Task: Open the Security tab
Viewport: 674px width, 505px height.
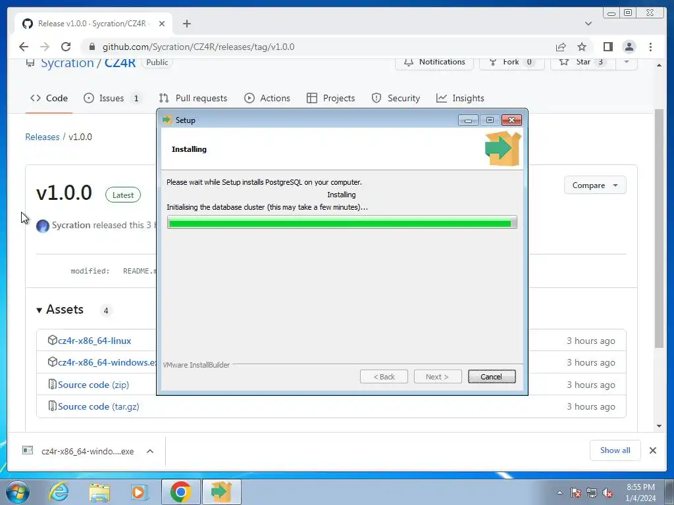Action: pyautogui.click(x=396, y=98)
